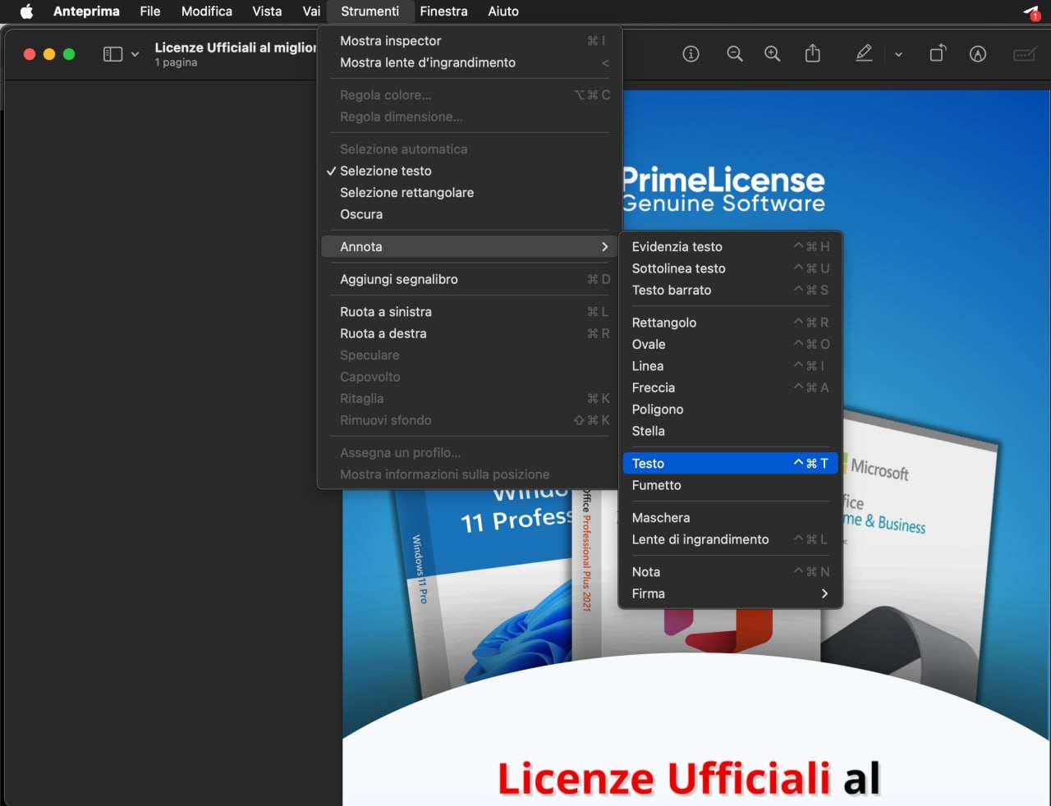This screenshot has height=806, width=1051.
Task: Click the Share toolbar icon
Action: [x=813, y=54]
